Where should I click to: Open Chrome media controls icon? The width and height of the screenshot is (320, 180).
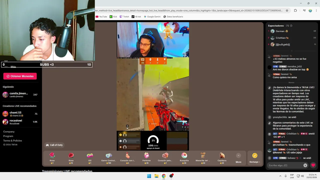coord(304,10)
